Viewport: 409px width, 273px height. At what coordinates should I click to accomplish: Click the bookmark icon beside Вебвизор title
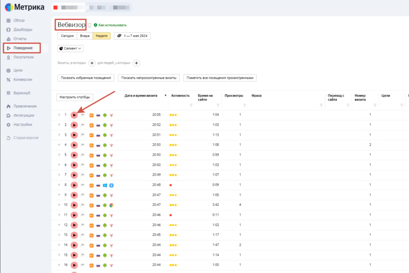point(89,25)
